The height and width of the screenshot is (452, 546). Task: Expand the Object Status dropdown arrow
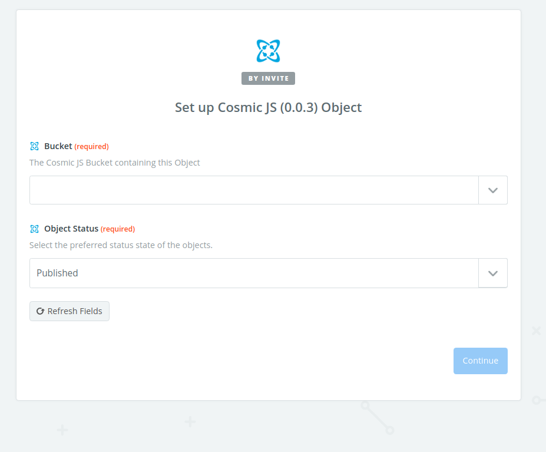click(x=493, y=273)
